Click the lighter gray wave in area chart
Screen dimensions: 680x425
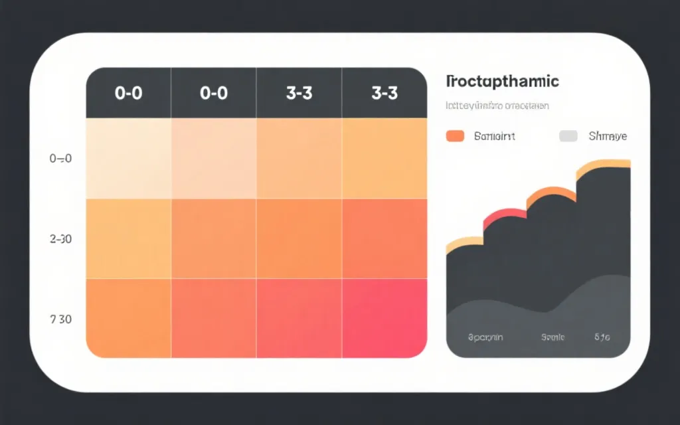click(x=598, y=299)
